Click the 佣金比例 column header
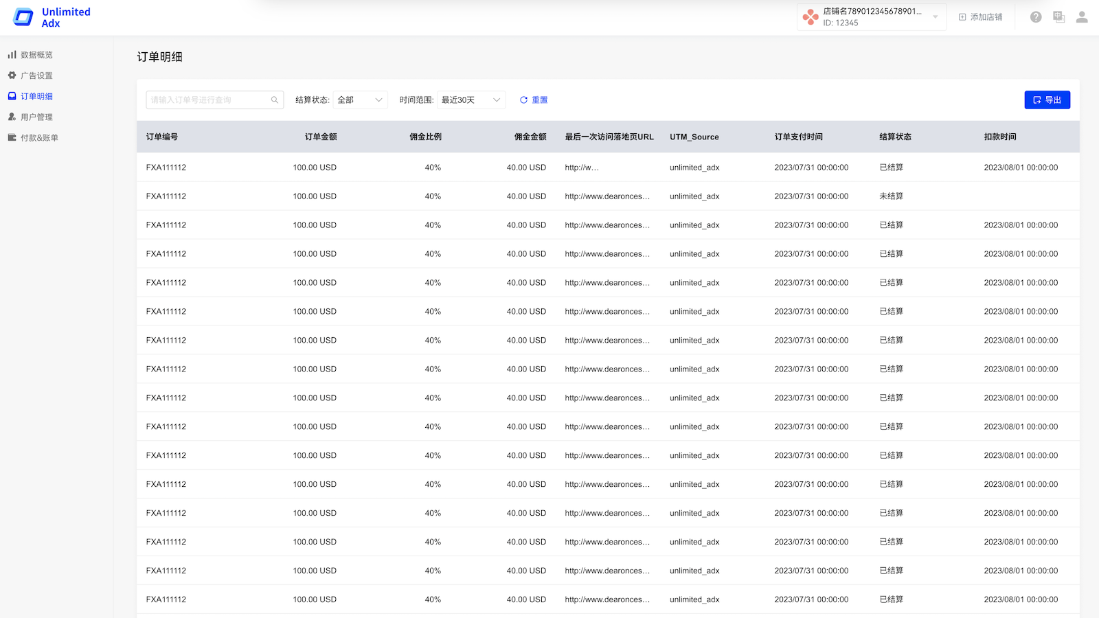Screen dimensions: 1099x618 tap(425, 137)
